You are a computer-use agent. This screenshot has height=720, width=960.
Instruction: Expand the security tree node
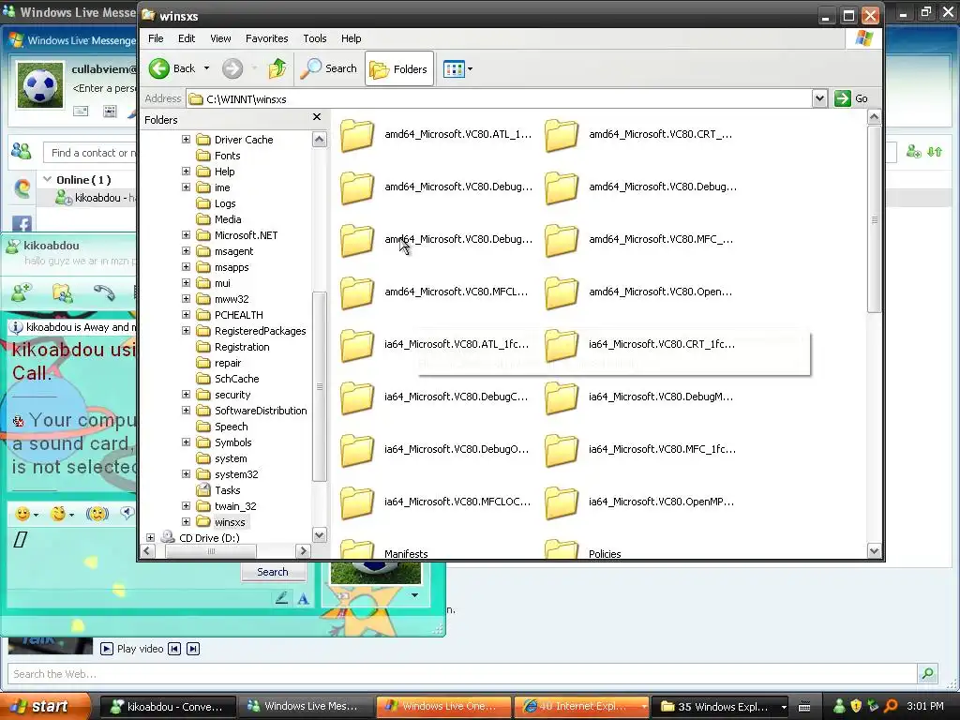pos(187,395)
